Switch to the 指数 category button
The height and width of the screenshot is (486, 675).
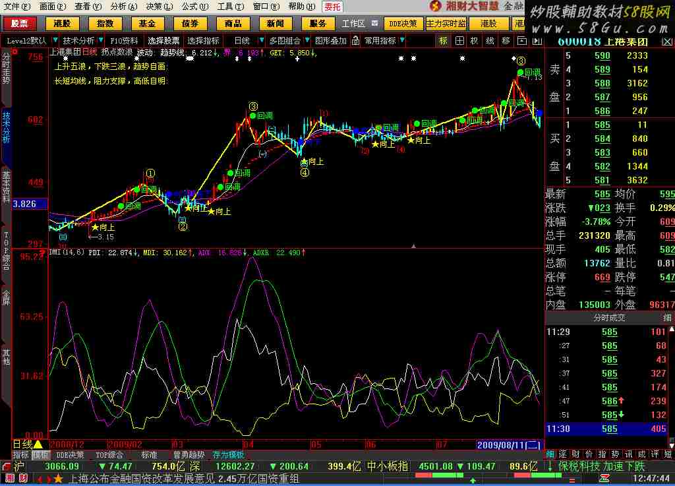[105, 24]
